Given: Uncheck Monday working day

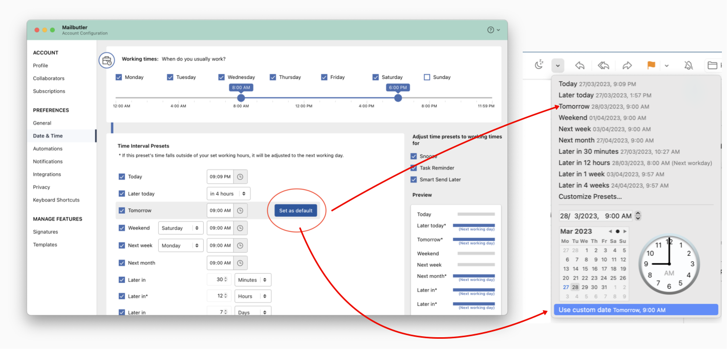Looking at the screenshot, I should (x=119, y=77).
